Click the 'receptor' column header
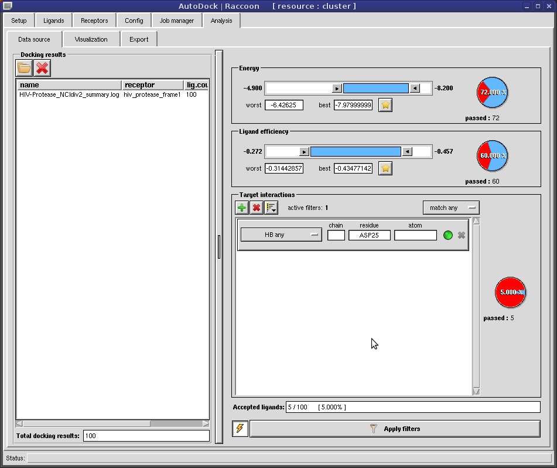This screenshot has width=557, height=468. (153, 85)
